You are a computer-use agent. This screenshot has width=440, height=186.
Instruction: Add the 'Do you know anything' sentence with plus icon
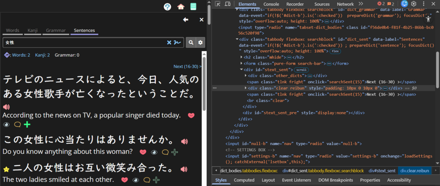(175, 152)
